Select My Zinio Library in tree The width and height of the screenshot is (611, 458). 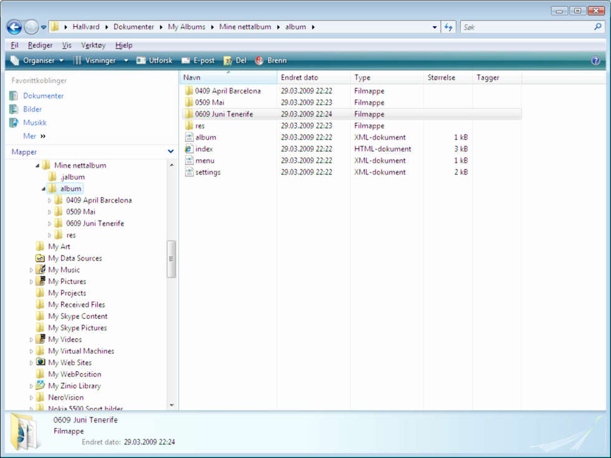pyautogui.click(x=74, y=386)
